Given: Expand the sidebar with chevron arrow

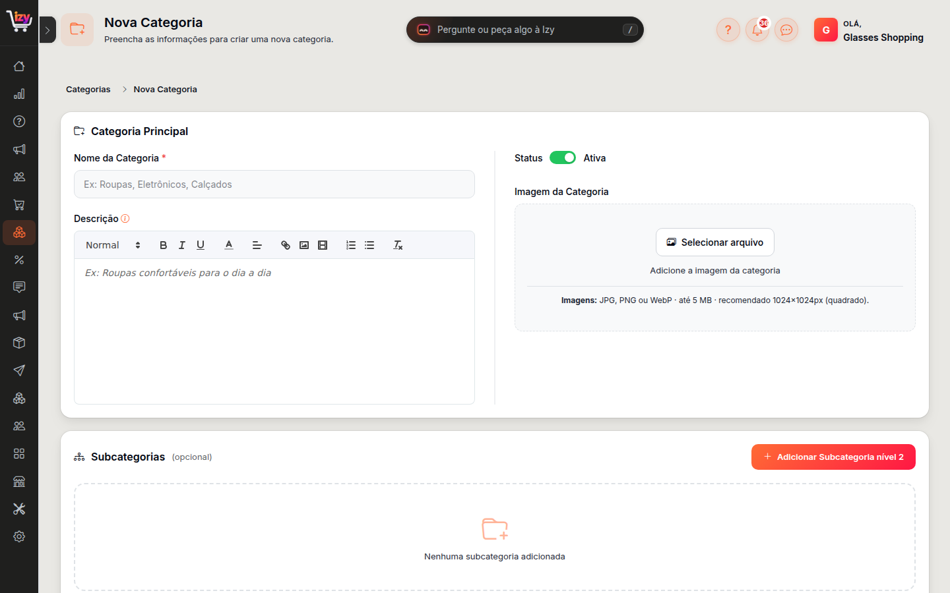Looking at the screenshot, I should (47, 30).
